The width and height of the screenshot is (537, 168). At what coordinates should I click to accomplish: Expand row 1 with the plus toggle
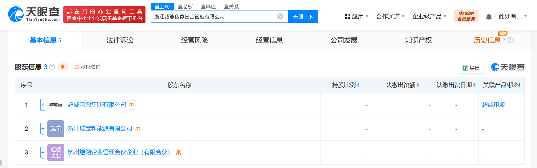tap(43, 105)
